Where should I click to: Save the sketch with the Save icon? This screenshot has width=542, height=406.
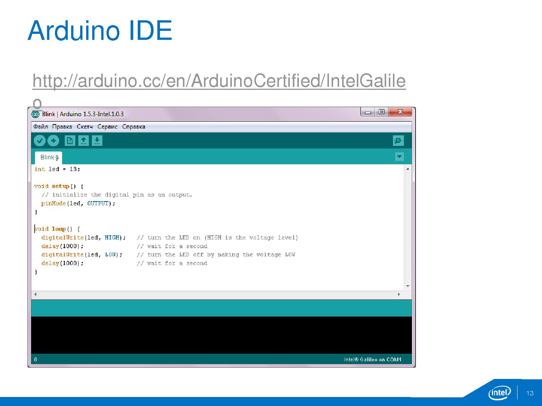pyautogui.click(x=97, y=141)
